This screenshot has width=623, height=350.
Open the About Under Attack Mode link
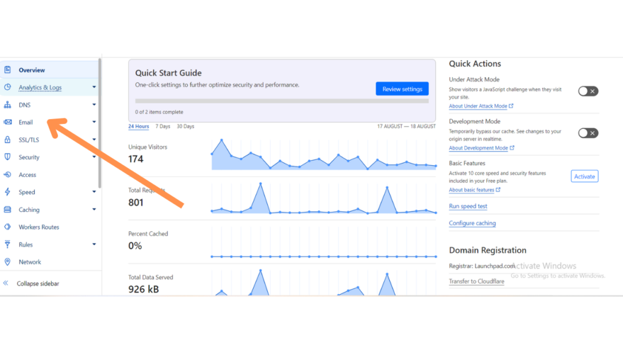pos(478,106)
